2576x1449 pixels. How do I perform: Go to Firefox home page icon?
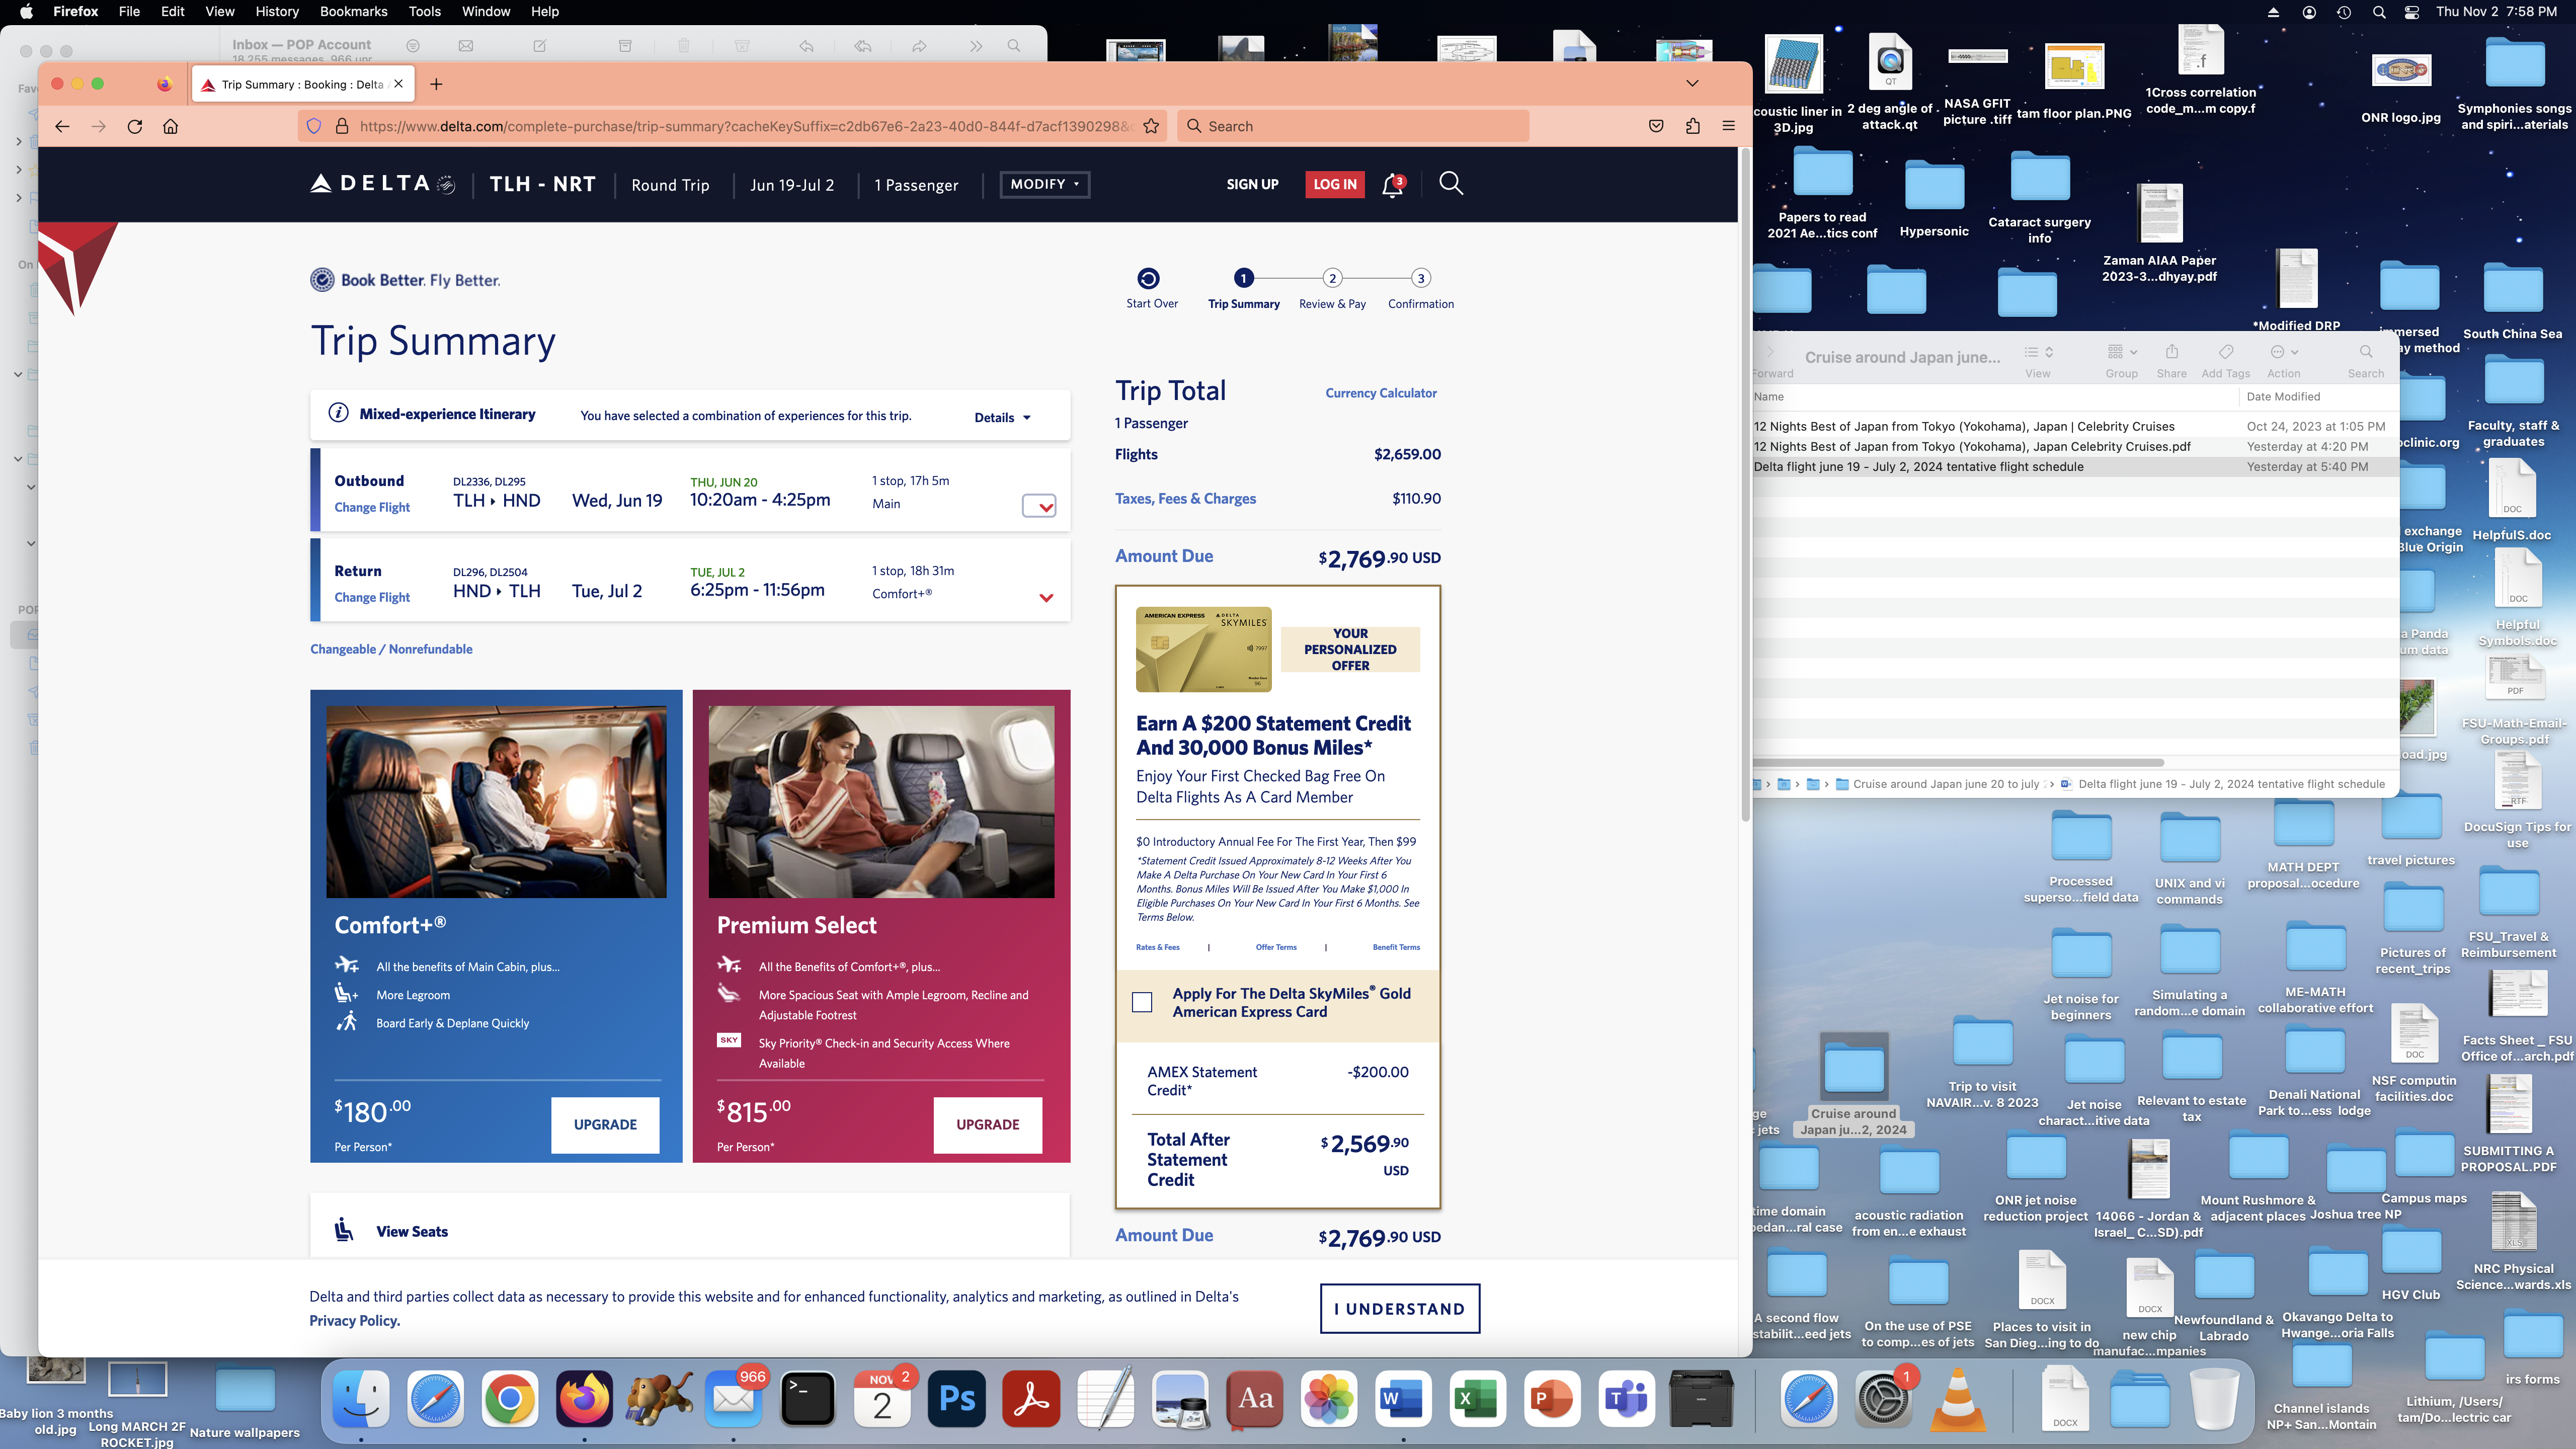click(x=171, y=126)
